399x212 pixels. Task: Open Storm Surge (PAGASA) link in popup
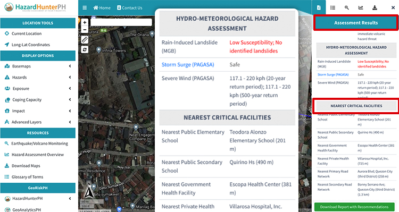point(188,65)
